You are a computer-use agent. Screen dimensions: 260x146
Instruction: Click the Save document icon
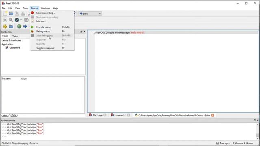(17, 13)
